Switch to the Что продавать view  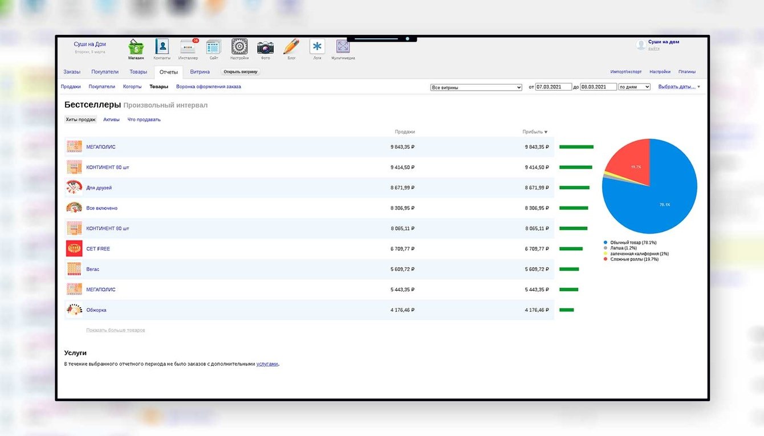[x=144, y=120]
